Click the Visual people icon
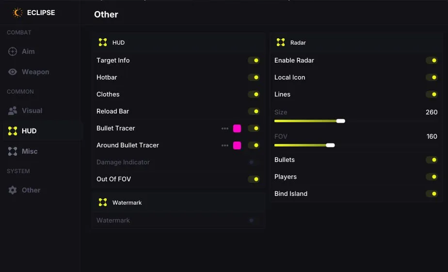 pyautogui.click(x=13, y=111)
